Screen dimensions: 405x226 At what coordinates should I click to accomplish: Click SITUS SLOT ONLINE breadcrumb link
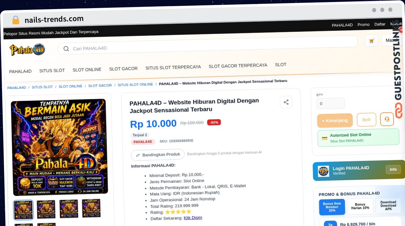tap(135, 84)
